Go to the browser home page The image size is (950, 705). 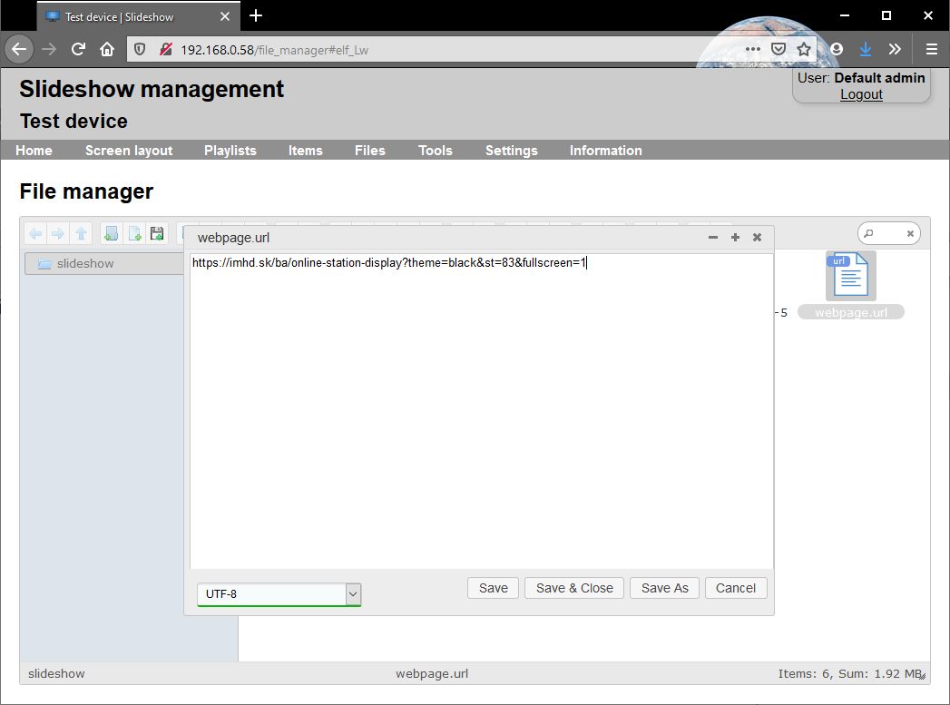coord(107,49)
